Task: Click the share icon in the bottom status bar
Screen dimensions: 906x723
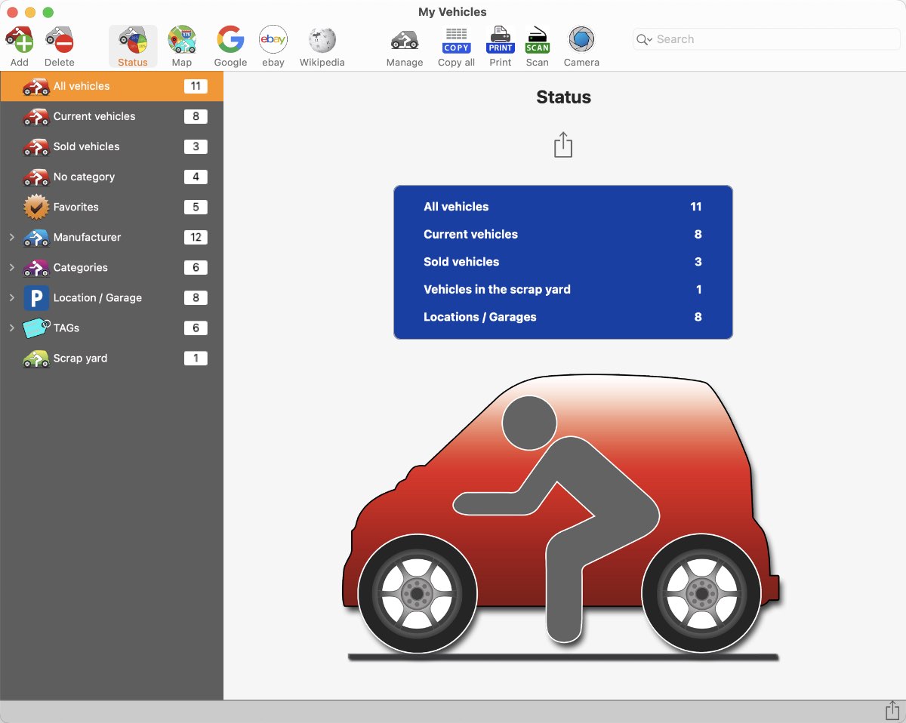Action: (892, 711)
